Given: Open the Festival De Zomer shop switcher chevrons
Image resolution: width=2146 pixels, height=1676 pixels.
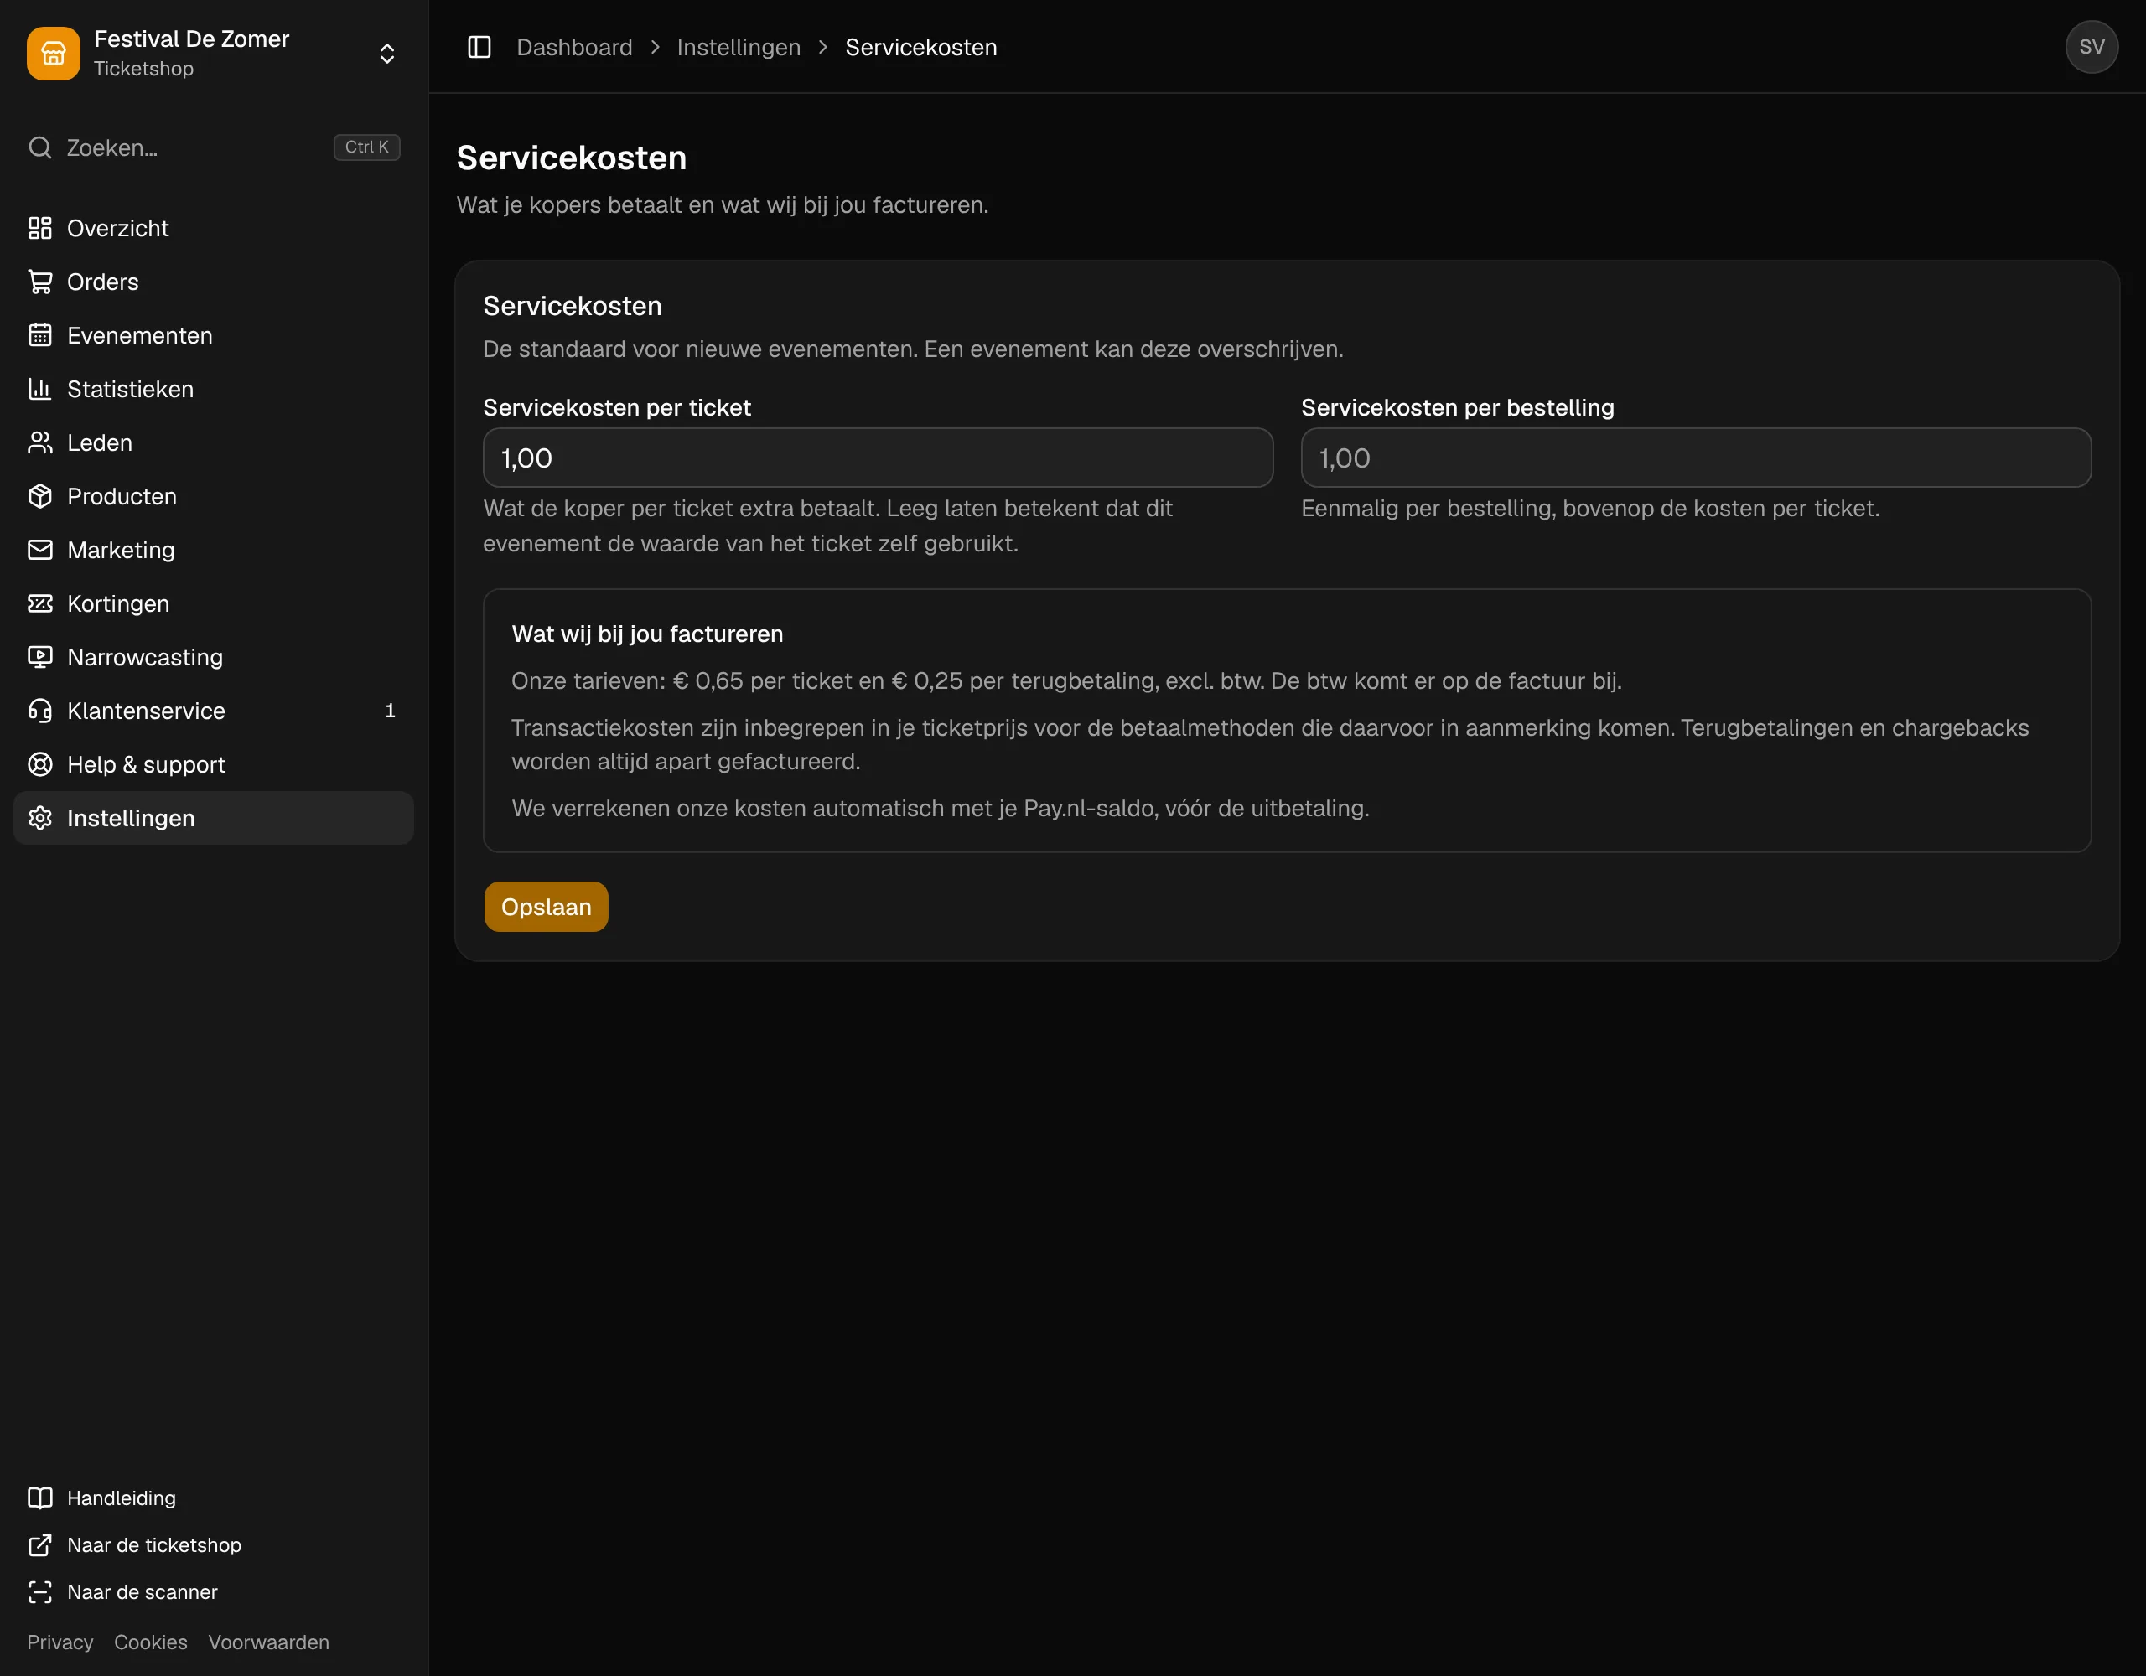Looking at the screenshot, I should (x=387, y=53).
